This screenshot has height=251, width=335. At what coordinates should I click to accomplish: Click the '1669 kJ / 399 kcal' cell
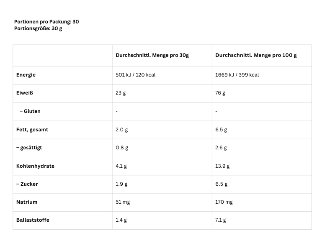[237, 75]
